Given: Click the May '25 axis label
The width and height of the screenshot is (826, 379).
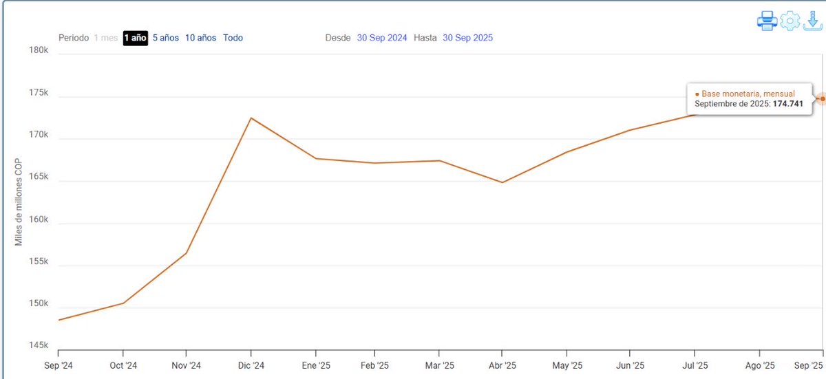Looking at the screenshot, I should click(x=567, y=365).
